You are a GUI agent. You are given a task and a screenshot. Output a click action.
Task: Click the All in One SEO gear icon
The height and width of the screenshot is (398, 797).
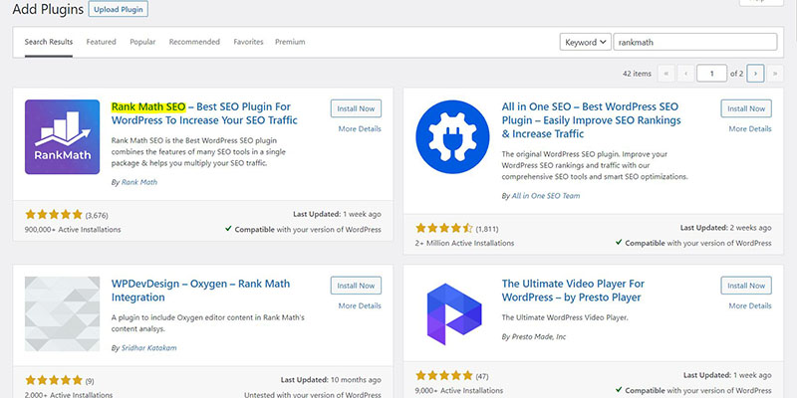tap(452, 137)
